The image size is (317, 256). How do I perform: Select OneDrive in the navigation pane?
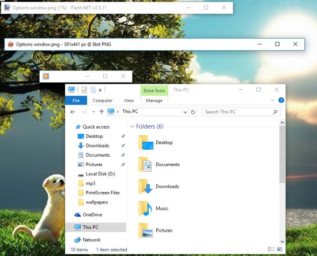[92, 214]
